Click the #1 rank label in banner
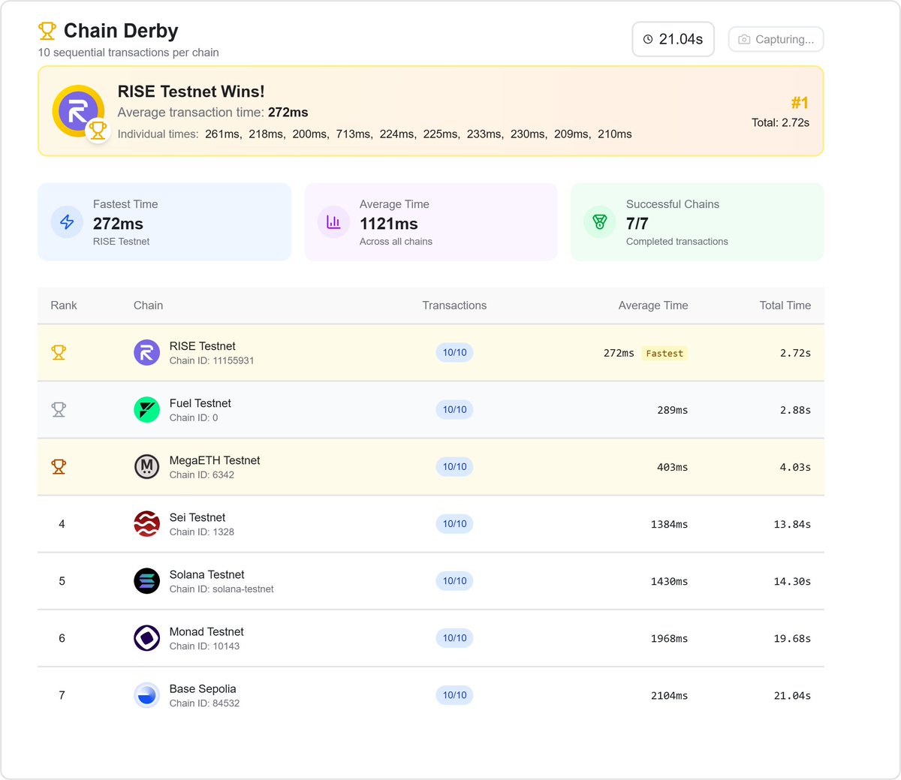 coord(800,103)
